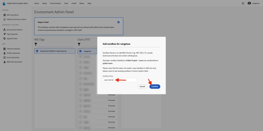Open the Tools menu
The height and width of the screenshot is (131, 263).
pyautogui.click(x=66, y=4)
